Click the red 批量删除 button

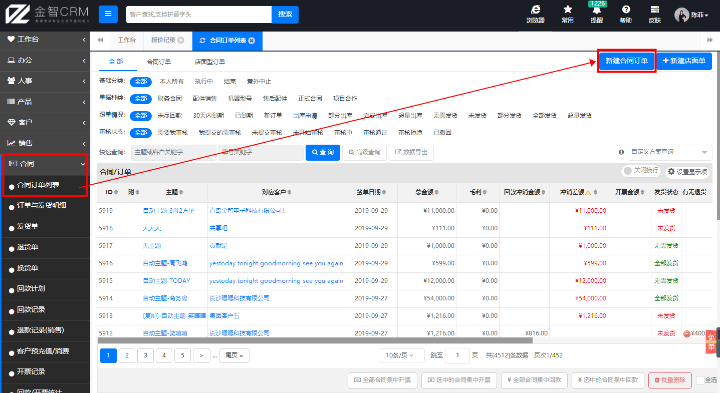tap(670, 380)
